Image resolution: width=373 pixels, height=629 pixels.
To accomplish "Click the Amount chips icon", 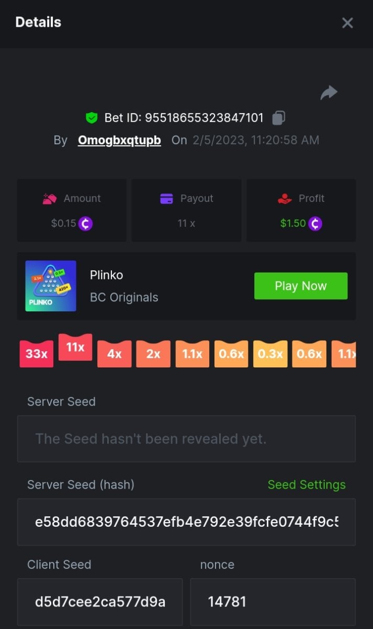I will [50, 199].
